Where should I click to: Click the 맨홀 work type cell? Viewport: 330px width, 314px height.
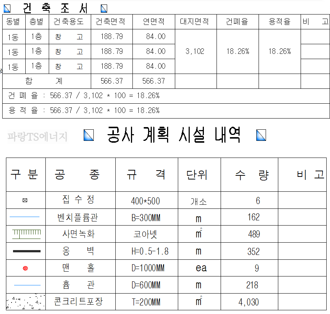tap(78, 268)
